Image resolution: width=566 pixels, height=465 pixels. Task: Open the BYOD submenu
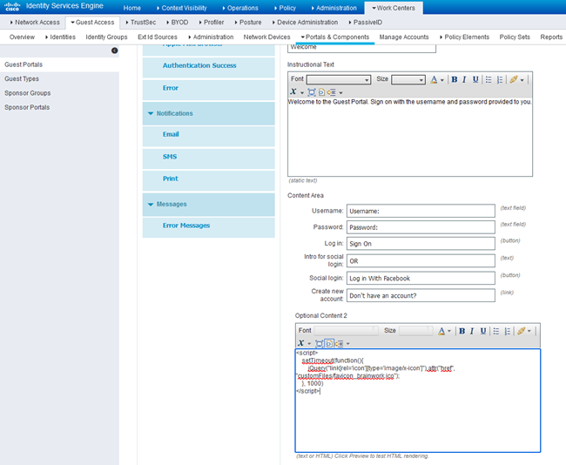pyautogui.click(x=179, y=23)
